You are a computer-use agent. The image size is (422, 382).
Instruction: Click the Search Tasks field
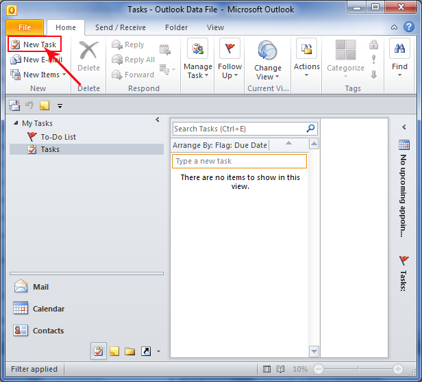(238, 129)
